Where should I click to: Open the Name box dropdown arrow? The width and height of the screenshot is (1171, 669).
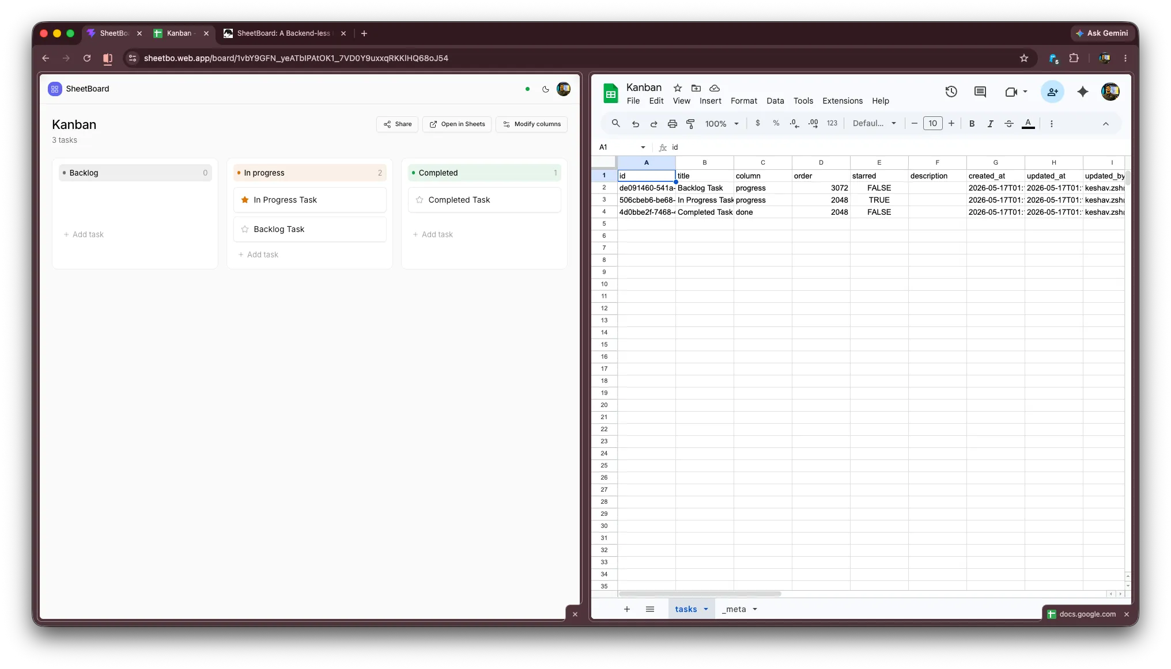pos(643,147)
